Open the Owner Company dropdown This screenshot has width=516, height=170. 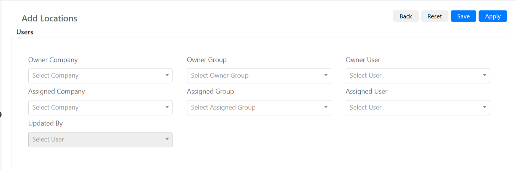pyautogui.click(x=100, y=76)
